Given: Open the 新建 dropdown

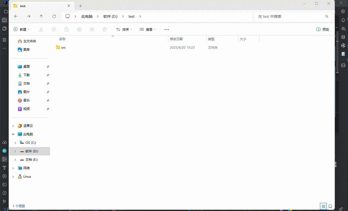Looking at the screenshot, I should (x=21, y=29).
